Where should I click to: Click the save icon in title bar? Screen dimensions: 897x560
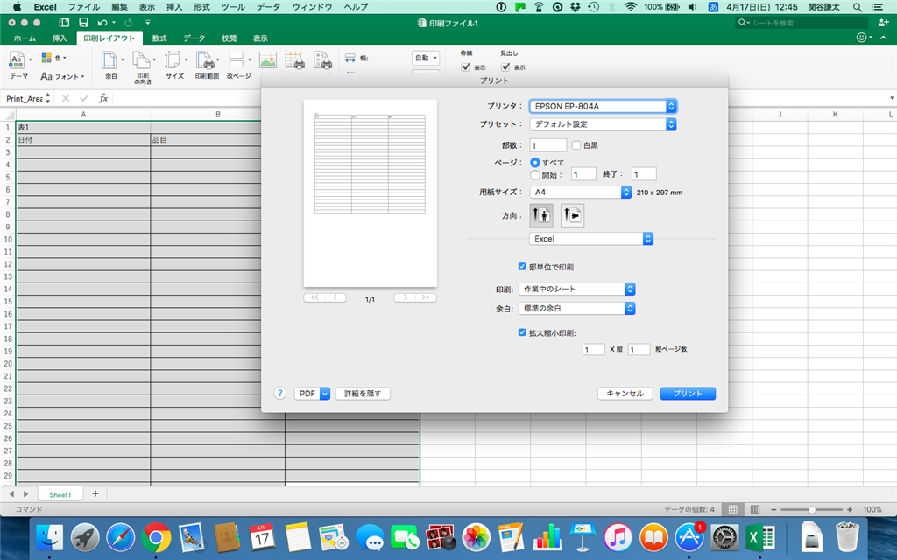83,22
